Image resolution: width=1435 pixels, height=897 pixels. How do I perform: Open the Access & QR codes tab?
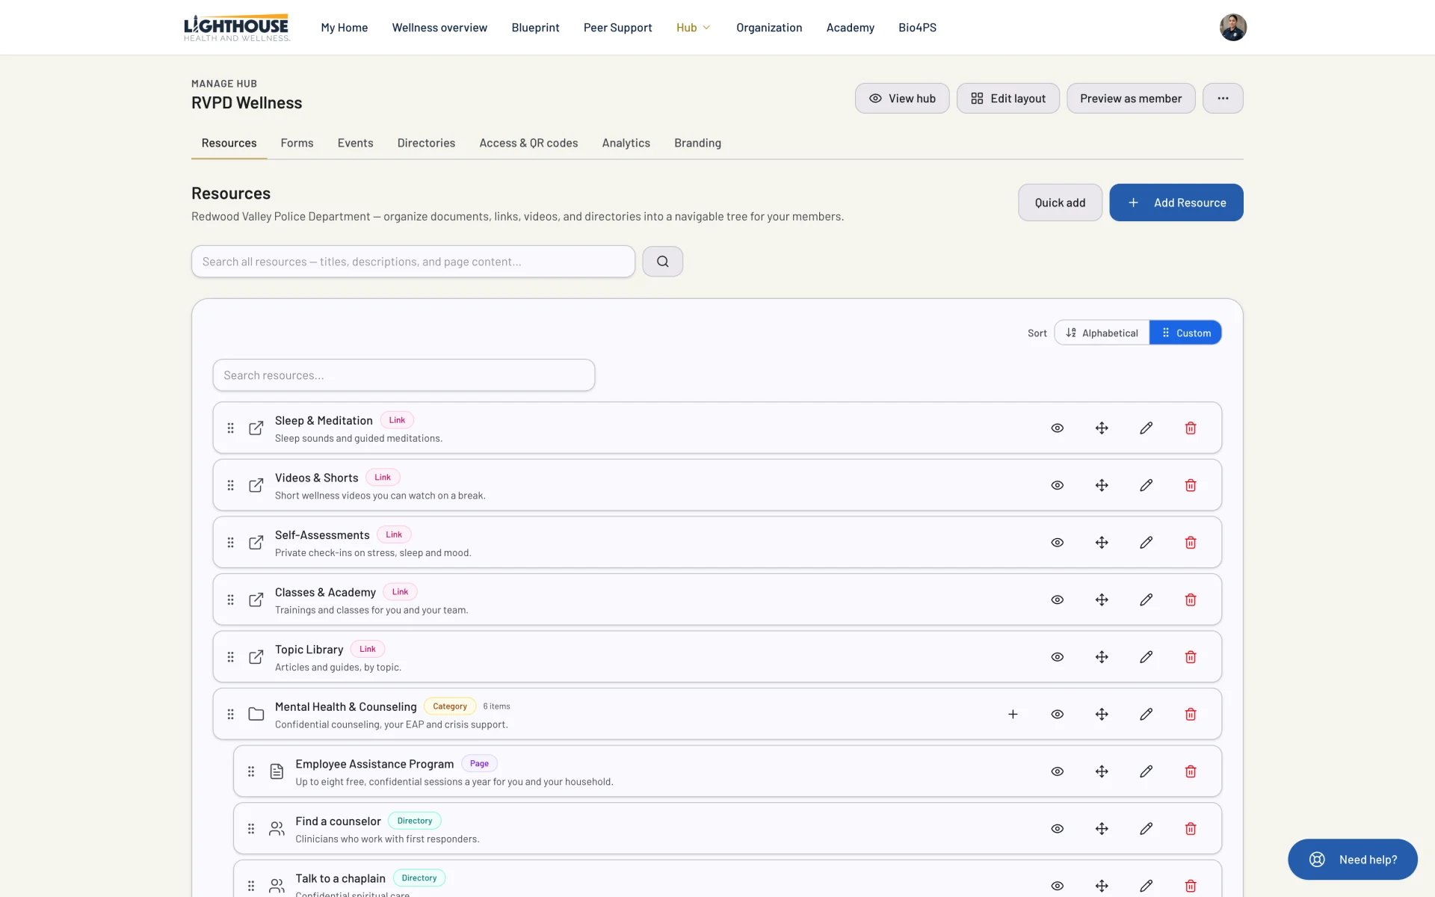[x=528, y=143]
